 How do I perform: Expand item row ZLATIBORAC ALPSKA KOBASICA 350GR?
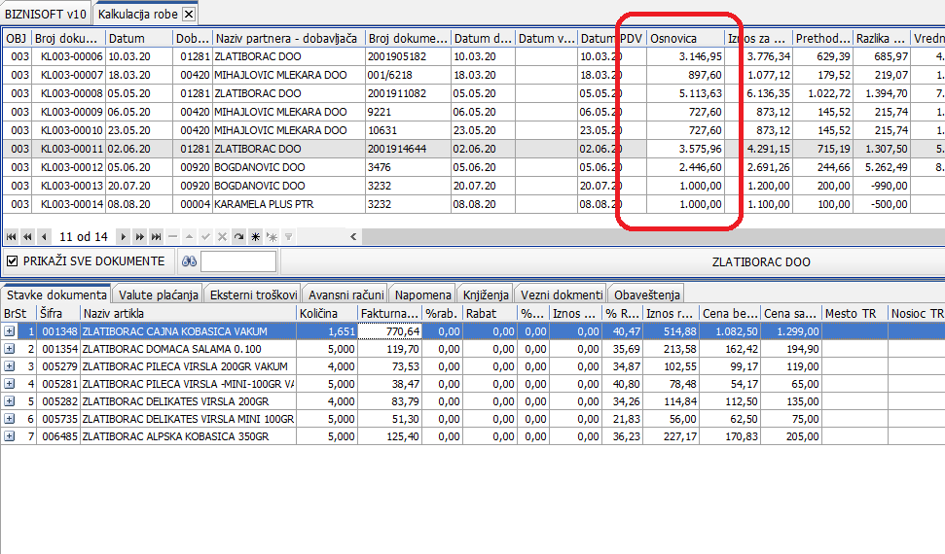pos(9,436)
